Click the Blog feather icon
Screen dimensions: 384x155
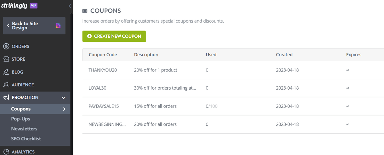tap(6, 72)
